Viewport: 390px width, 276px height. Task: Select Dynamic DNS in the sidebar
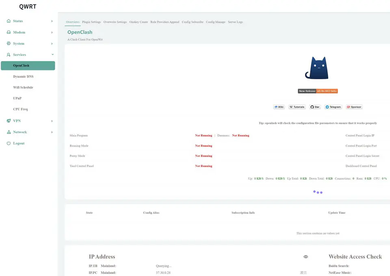click(23, 76)
